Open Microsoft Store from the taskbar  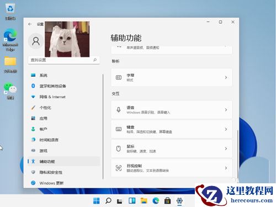167,200
